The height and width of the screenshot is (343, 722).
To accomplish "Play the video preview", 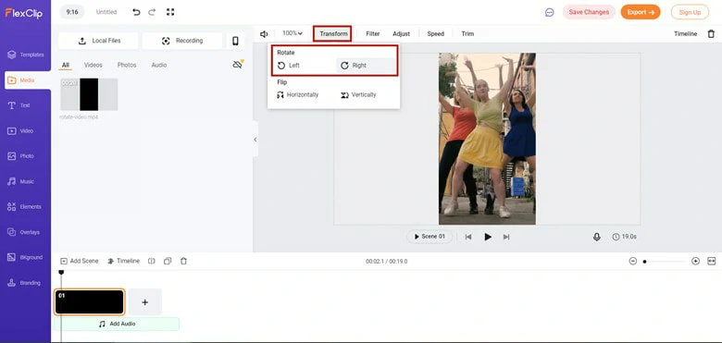I will click(488, 238).
